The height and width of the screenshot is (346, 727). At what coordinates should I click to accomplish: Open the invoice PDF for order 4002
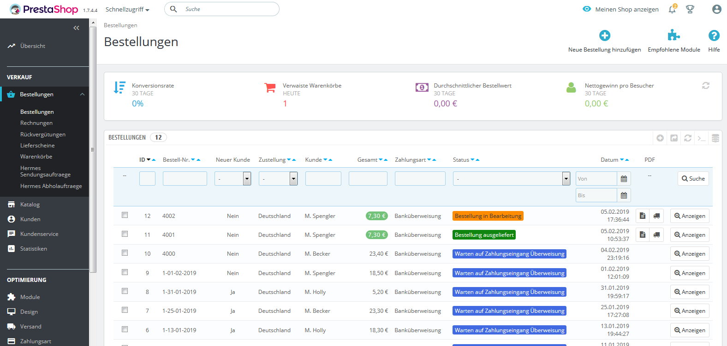pos(643,216)
